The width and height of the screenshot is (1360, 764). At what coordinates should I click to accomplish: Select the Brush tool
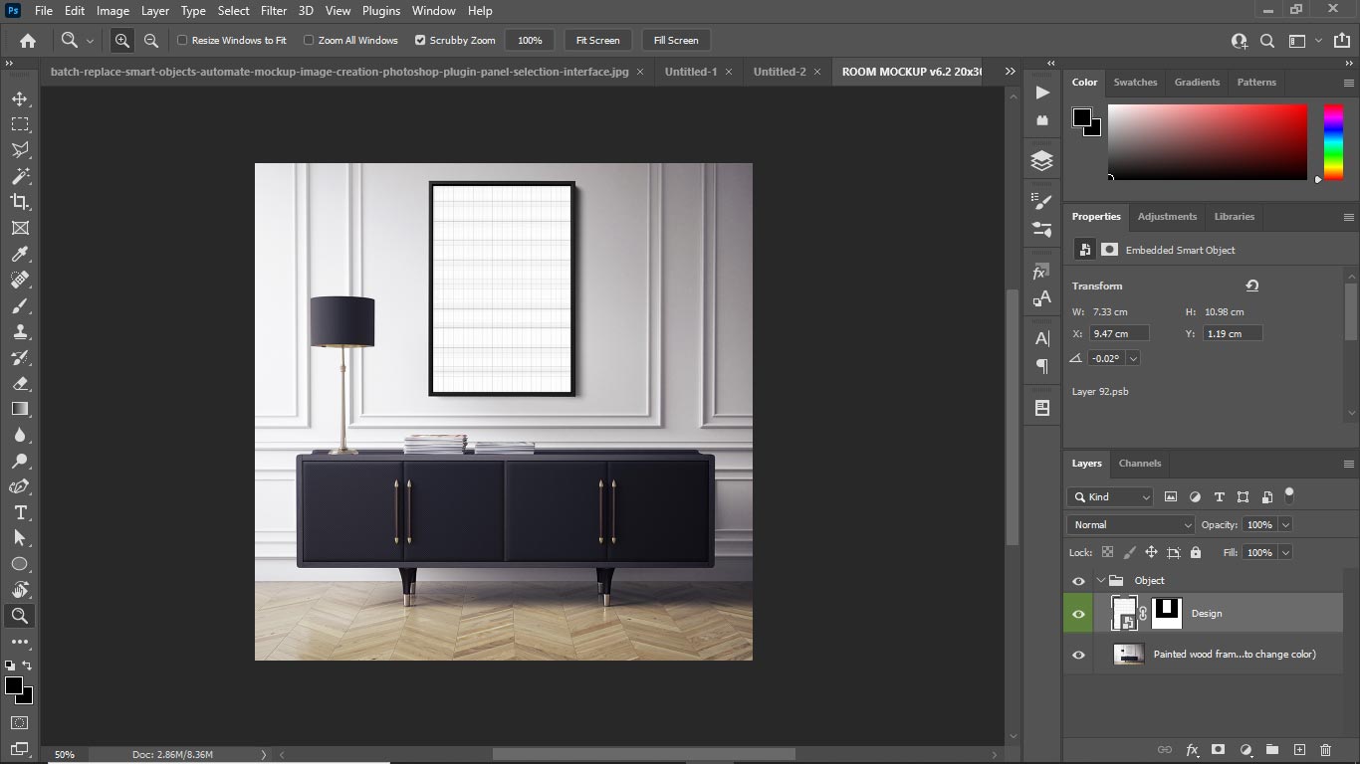point(20,305)
